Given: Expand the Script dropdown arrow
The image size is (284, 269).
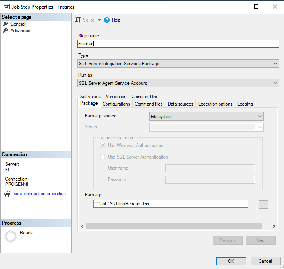Looking at the screenshot, I should (99, 20).
